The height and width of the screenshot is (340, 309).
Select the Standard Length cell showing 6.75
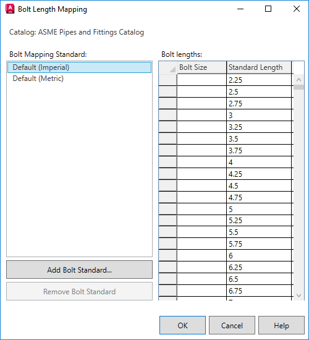coord(259,291)
